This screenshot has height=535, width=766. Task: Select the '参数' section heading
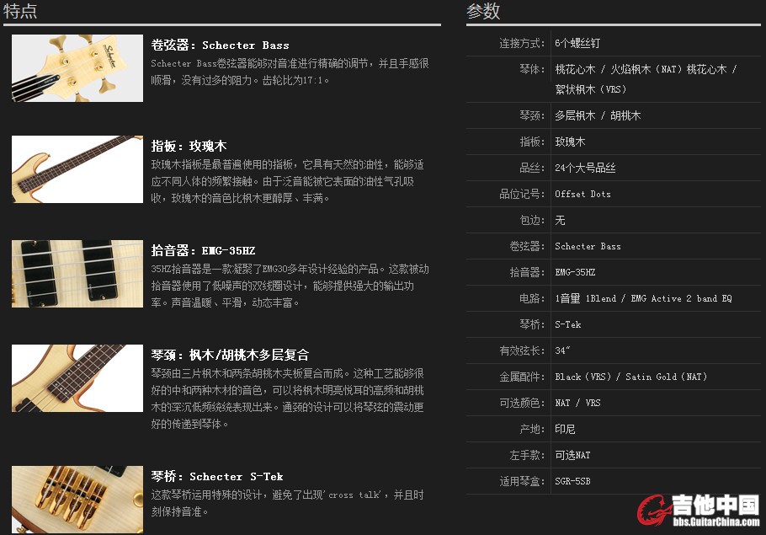(x=483, y=11)
